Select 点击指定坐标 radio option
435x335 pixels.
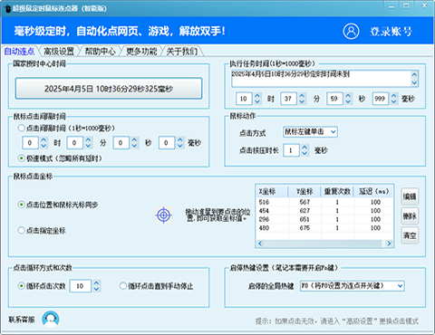pyautogui.click(x=21, y=231)
